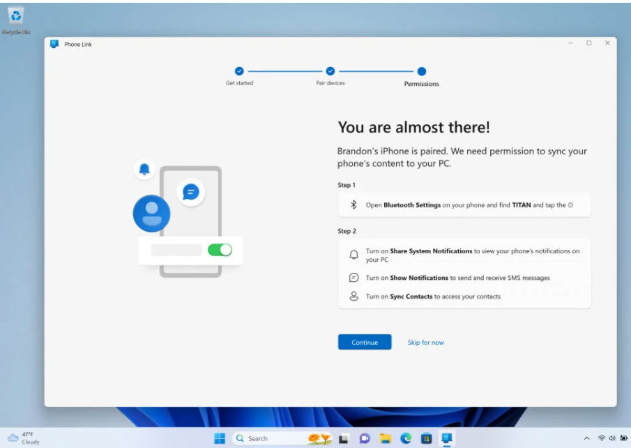Click the Bluetooth icon in Step 1
This screenshot has width=631, height=448.
pyautogui.click(x=353, y=205)
